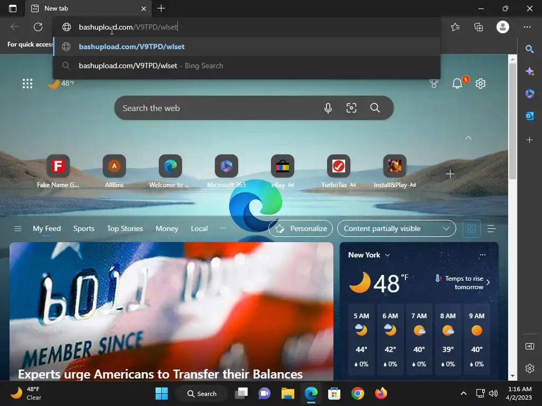Click the page vertical scrollbar thumb
Image resolution: width=542 pixels, height=406 pixels.
click(x=512, y=121)
